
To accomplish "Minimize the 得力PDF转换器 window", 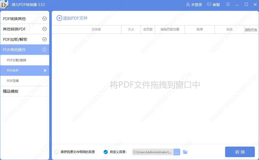I will (x=237, y=5).
